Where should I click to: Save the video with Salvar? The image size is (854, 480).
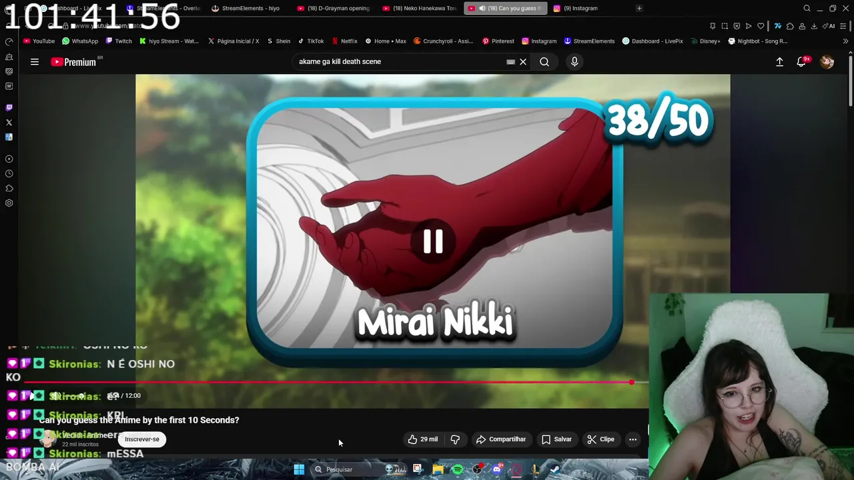[556, 439]
